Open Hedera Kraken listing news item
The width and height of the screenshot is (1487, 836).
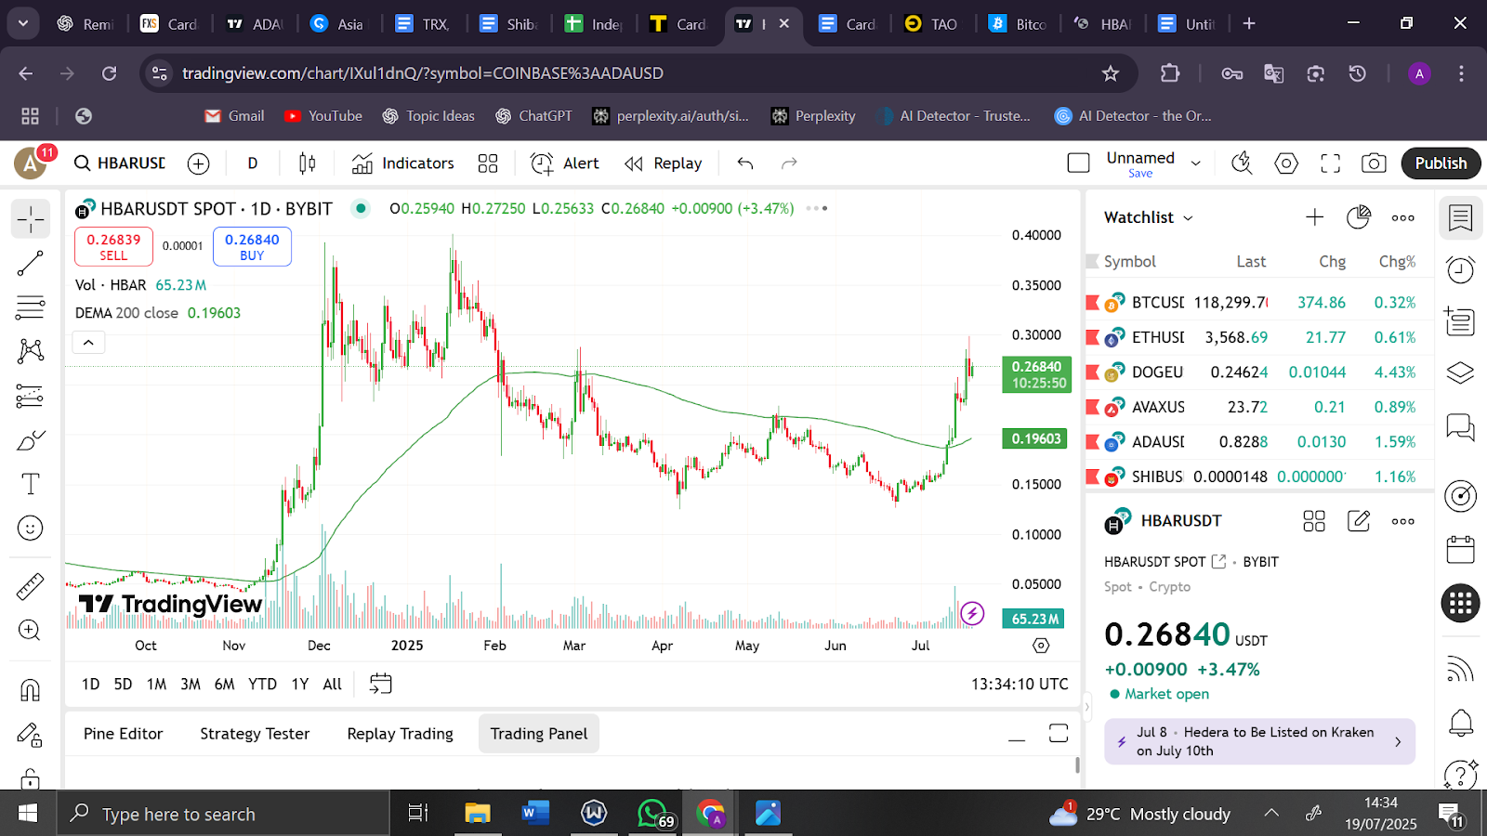click(x=1259, y=741)
